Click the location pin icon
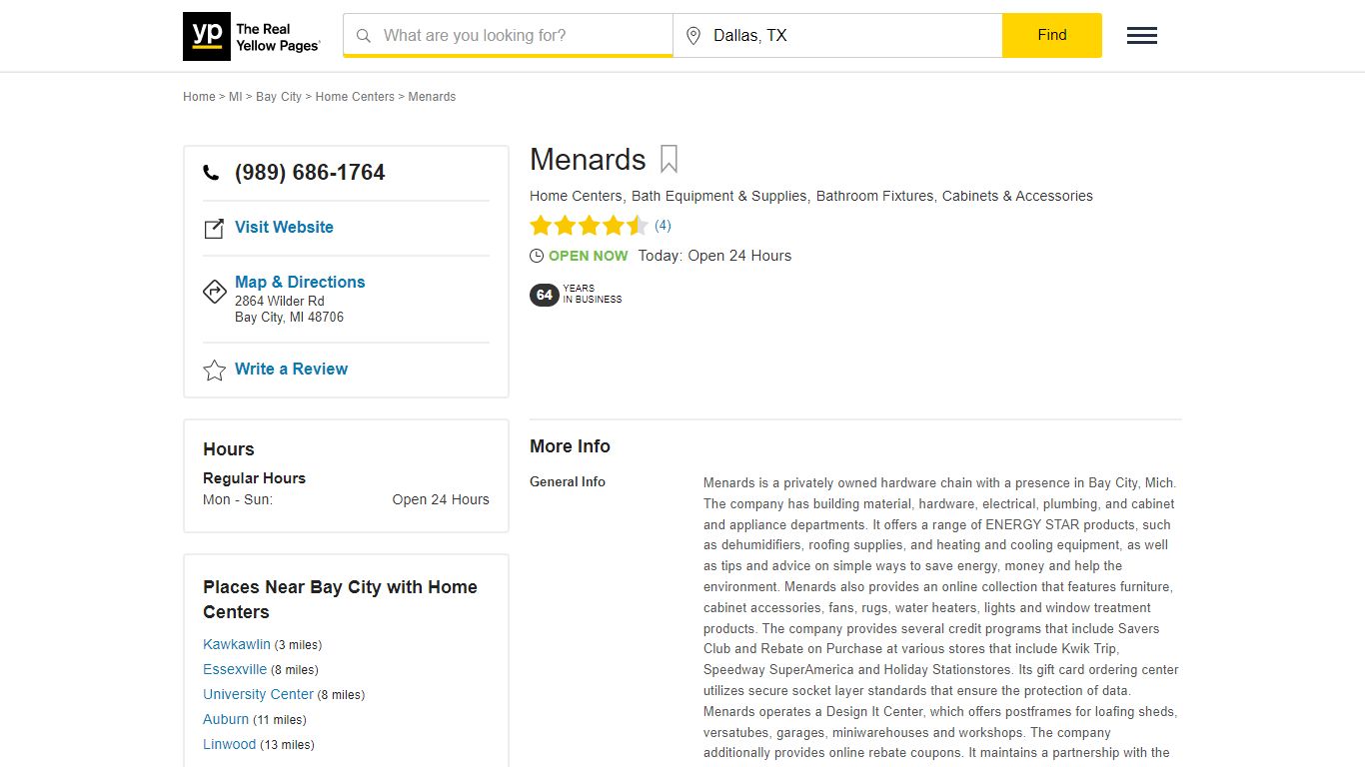This screenshot has height=767, width=1365. pos(693,36)
